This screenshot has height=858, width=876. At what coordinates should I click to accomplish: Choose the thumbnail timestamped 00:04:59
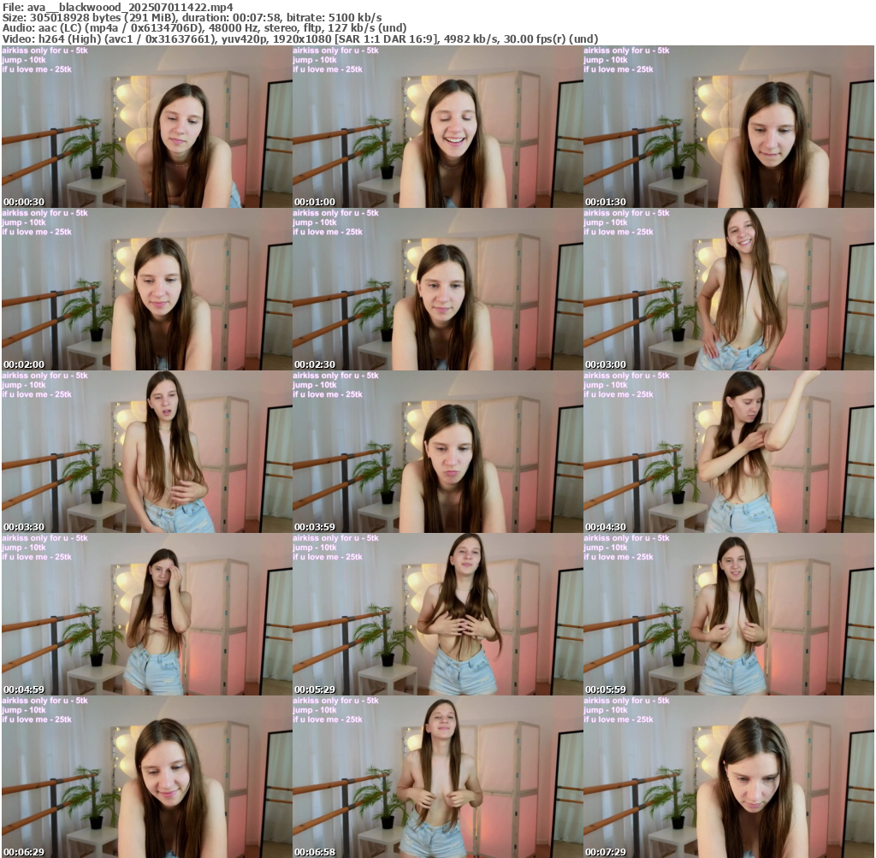[146, 614]
